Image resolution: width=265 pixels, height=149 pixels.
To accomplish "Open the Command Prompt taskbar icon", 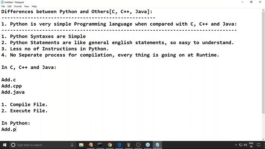I will [100, 145].
